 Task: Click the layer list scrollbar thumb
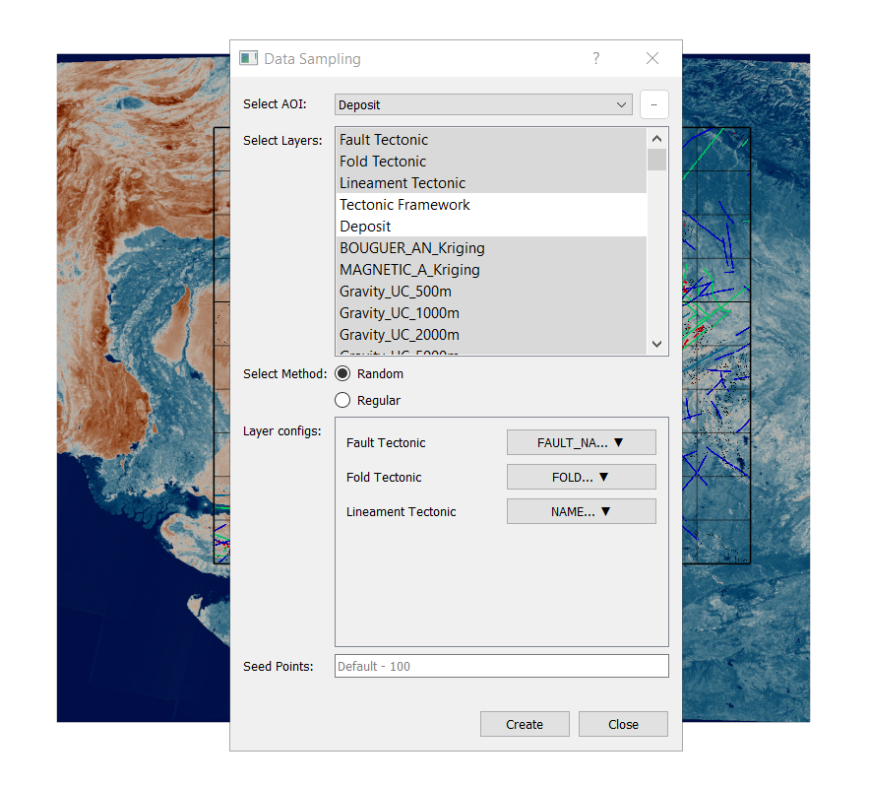coord(656,160)
